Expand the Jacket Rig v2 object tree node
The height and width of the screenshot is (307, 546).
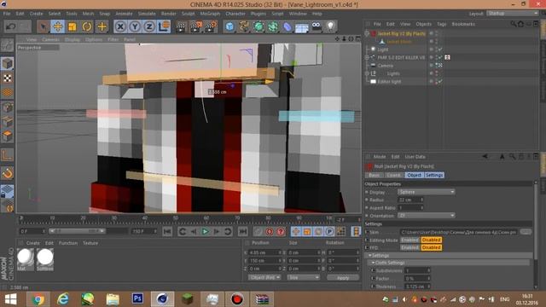pyautogui.click(x=367, y=33)
